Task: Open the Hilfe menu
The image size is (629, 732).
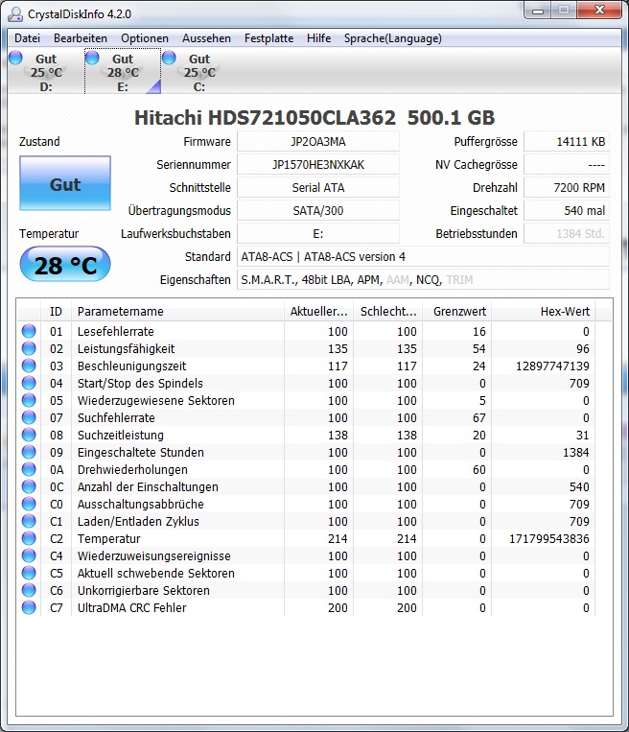Action: [x=318, y=38]
